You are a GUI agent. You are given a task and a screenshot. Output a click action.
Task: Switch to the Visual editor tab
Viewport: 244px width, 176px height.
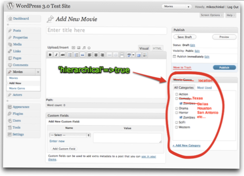point(144,48)
